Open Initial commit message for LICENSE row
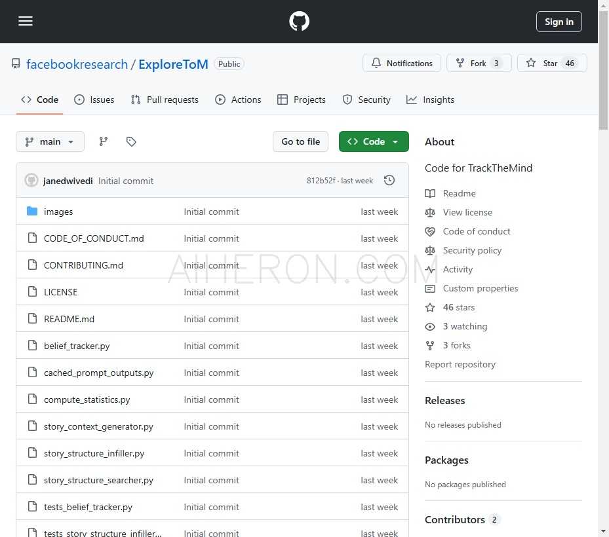 (211, 292)
